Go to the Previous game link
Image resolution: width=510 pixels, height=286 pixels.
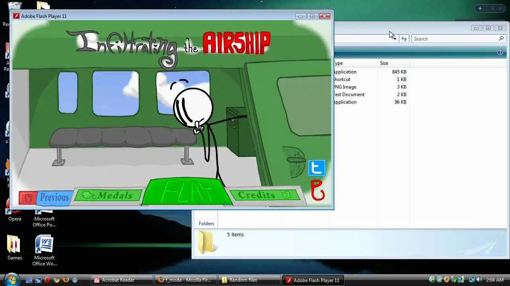click(54, 197)
